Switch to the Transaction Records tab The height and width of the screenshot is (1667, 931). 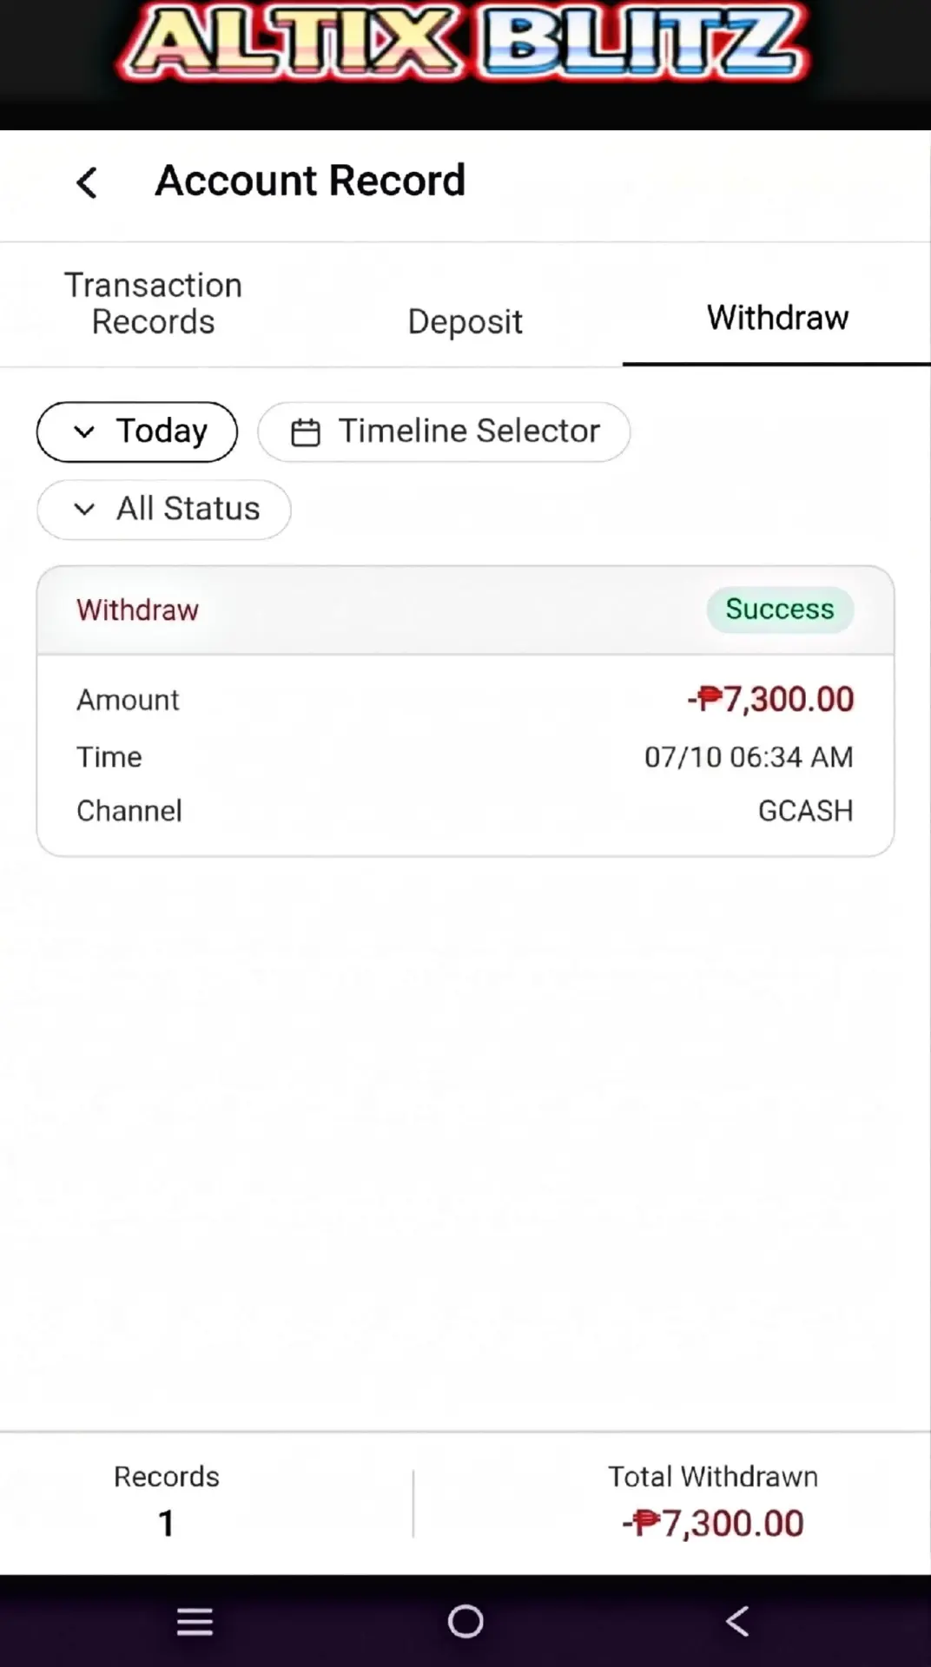(154, 304)
